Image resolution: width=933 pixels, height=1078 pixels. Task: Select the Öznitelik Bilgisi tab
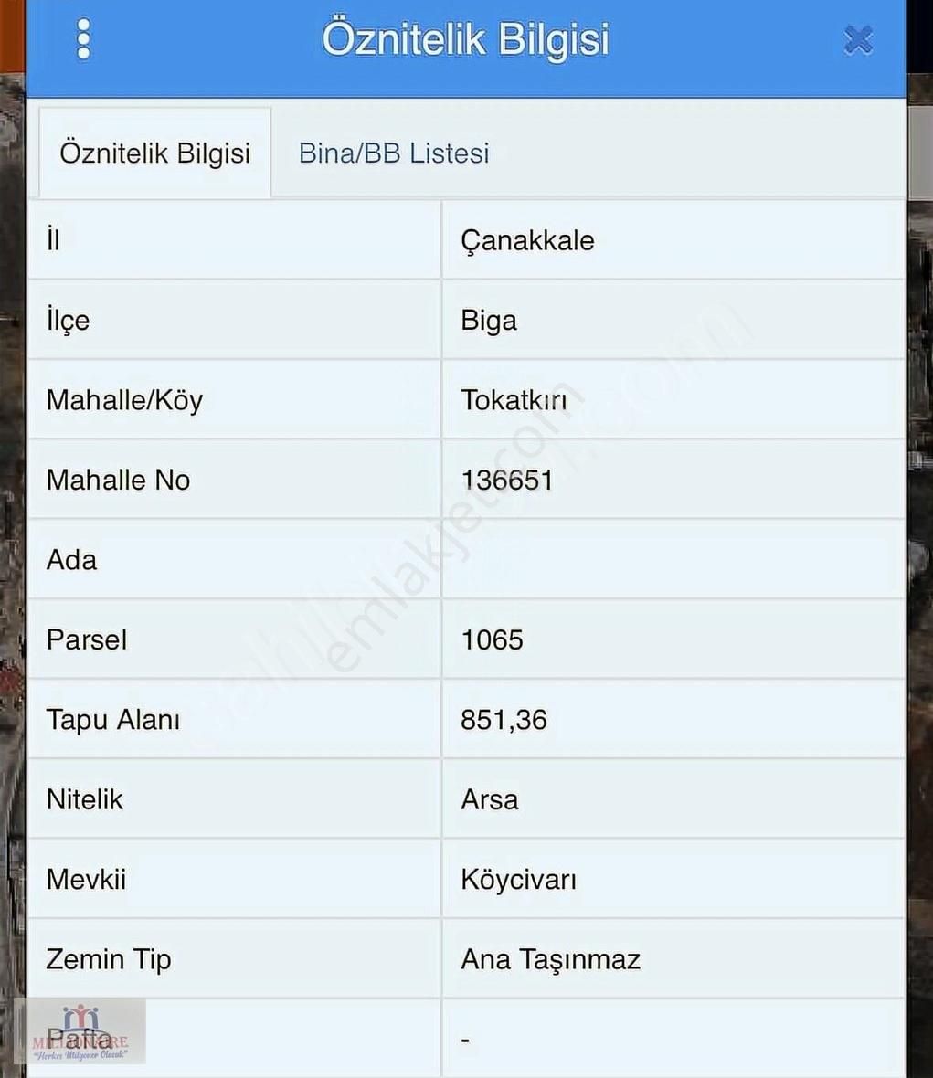(x=154, y=153)
